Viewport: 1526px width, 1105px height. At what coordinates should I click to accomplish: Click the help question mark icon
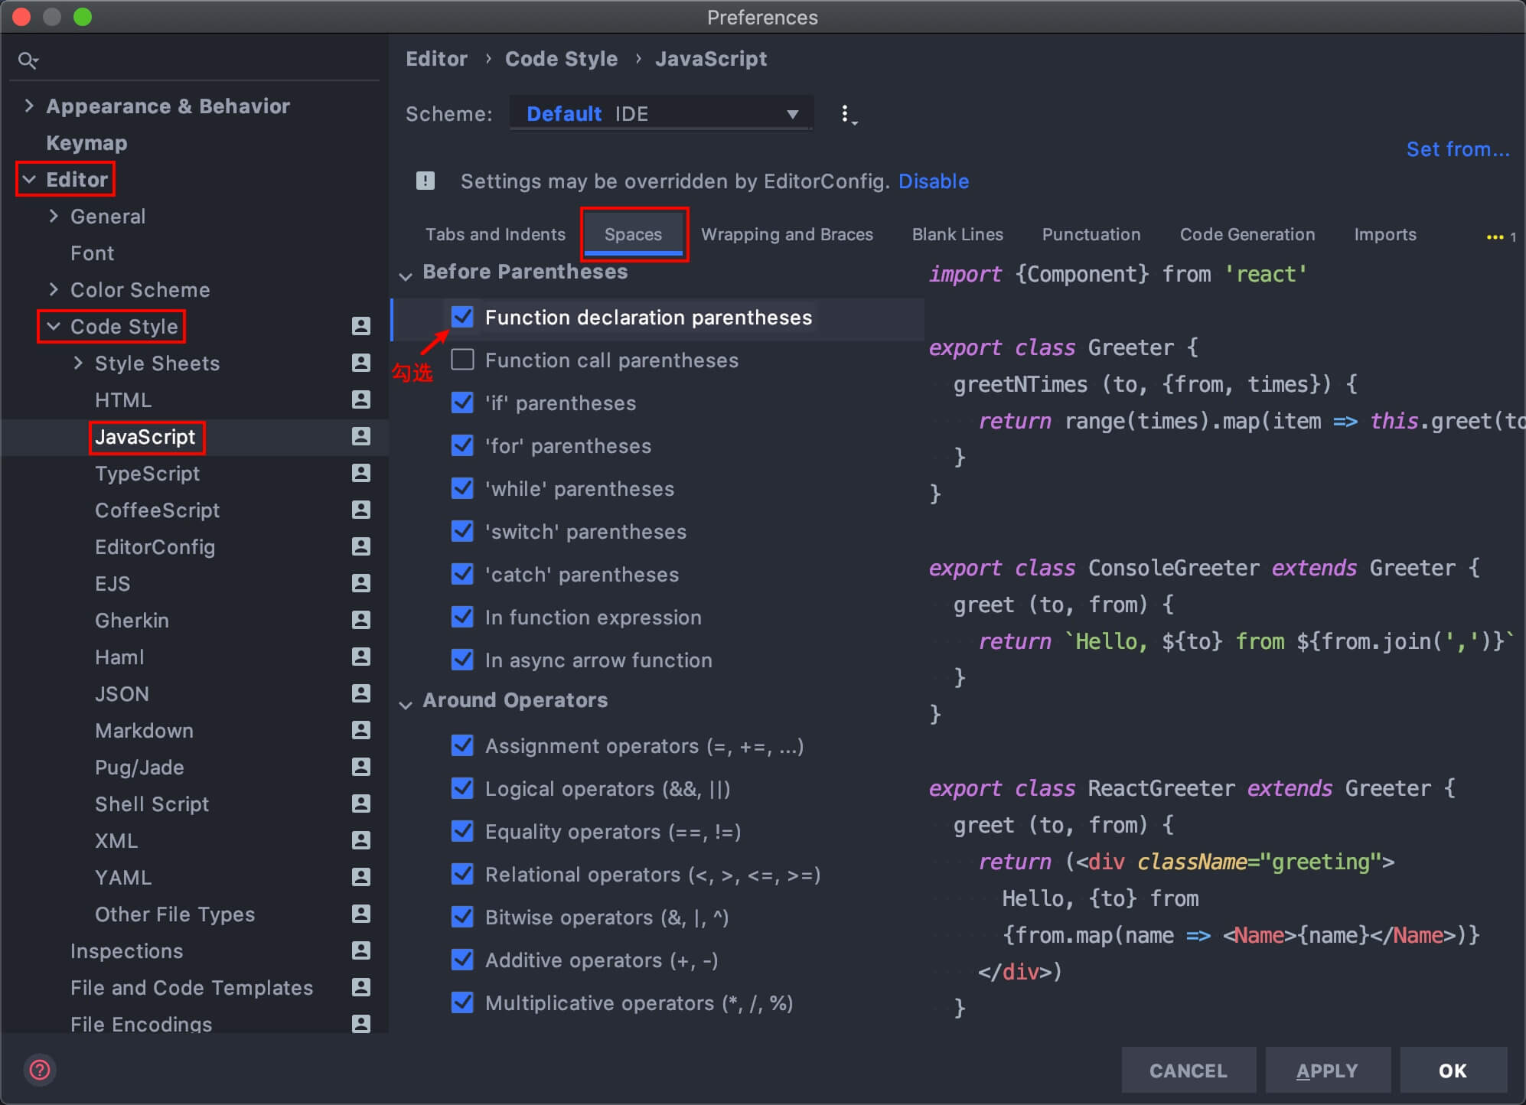(x=40, y=1070)
